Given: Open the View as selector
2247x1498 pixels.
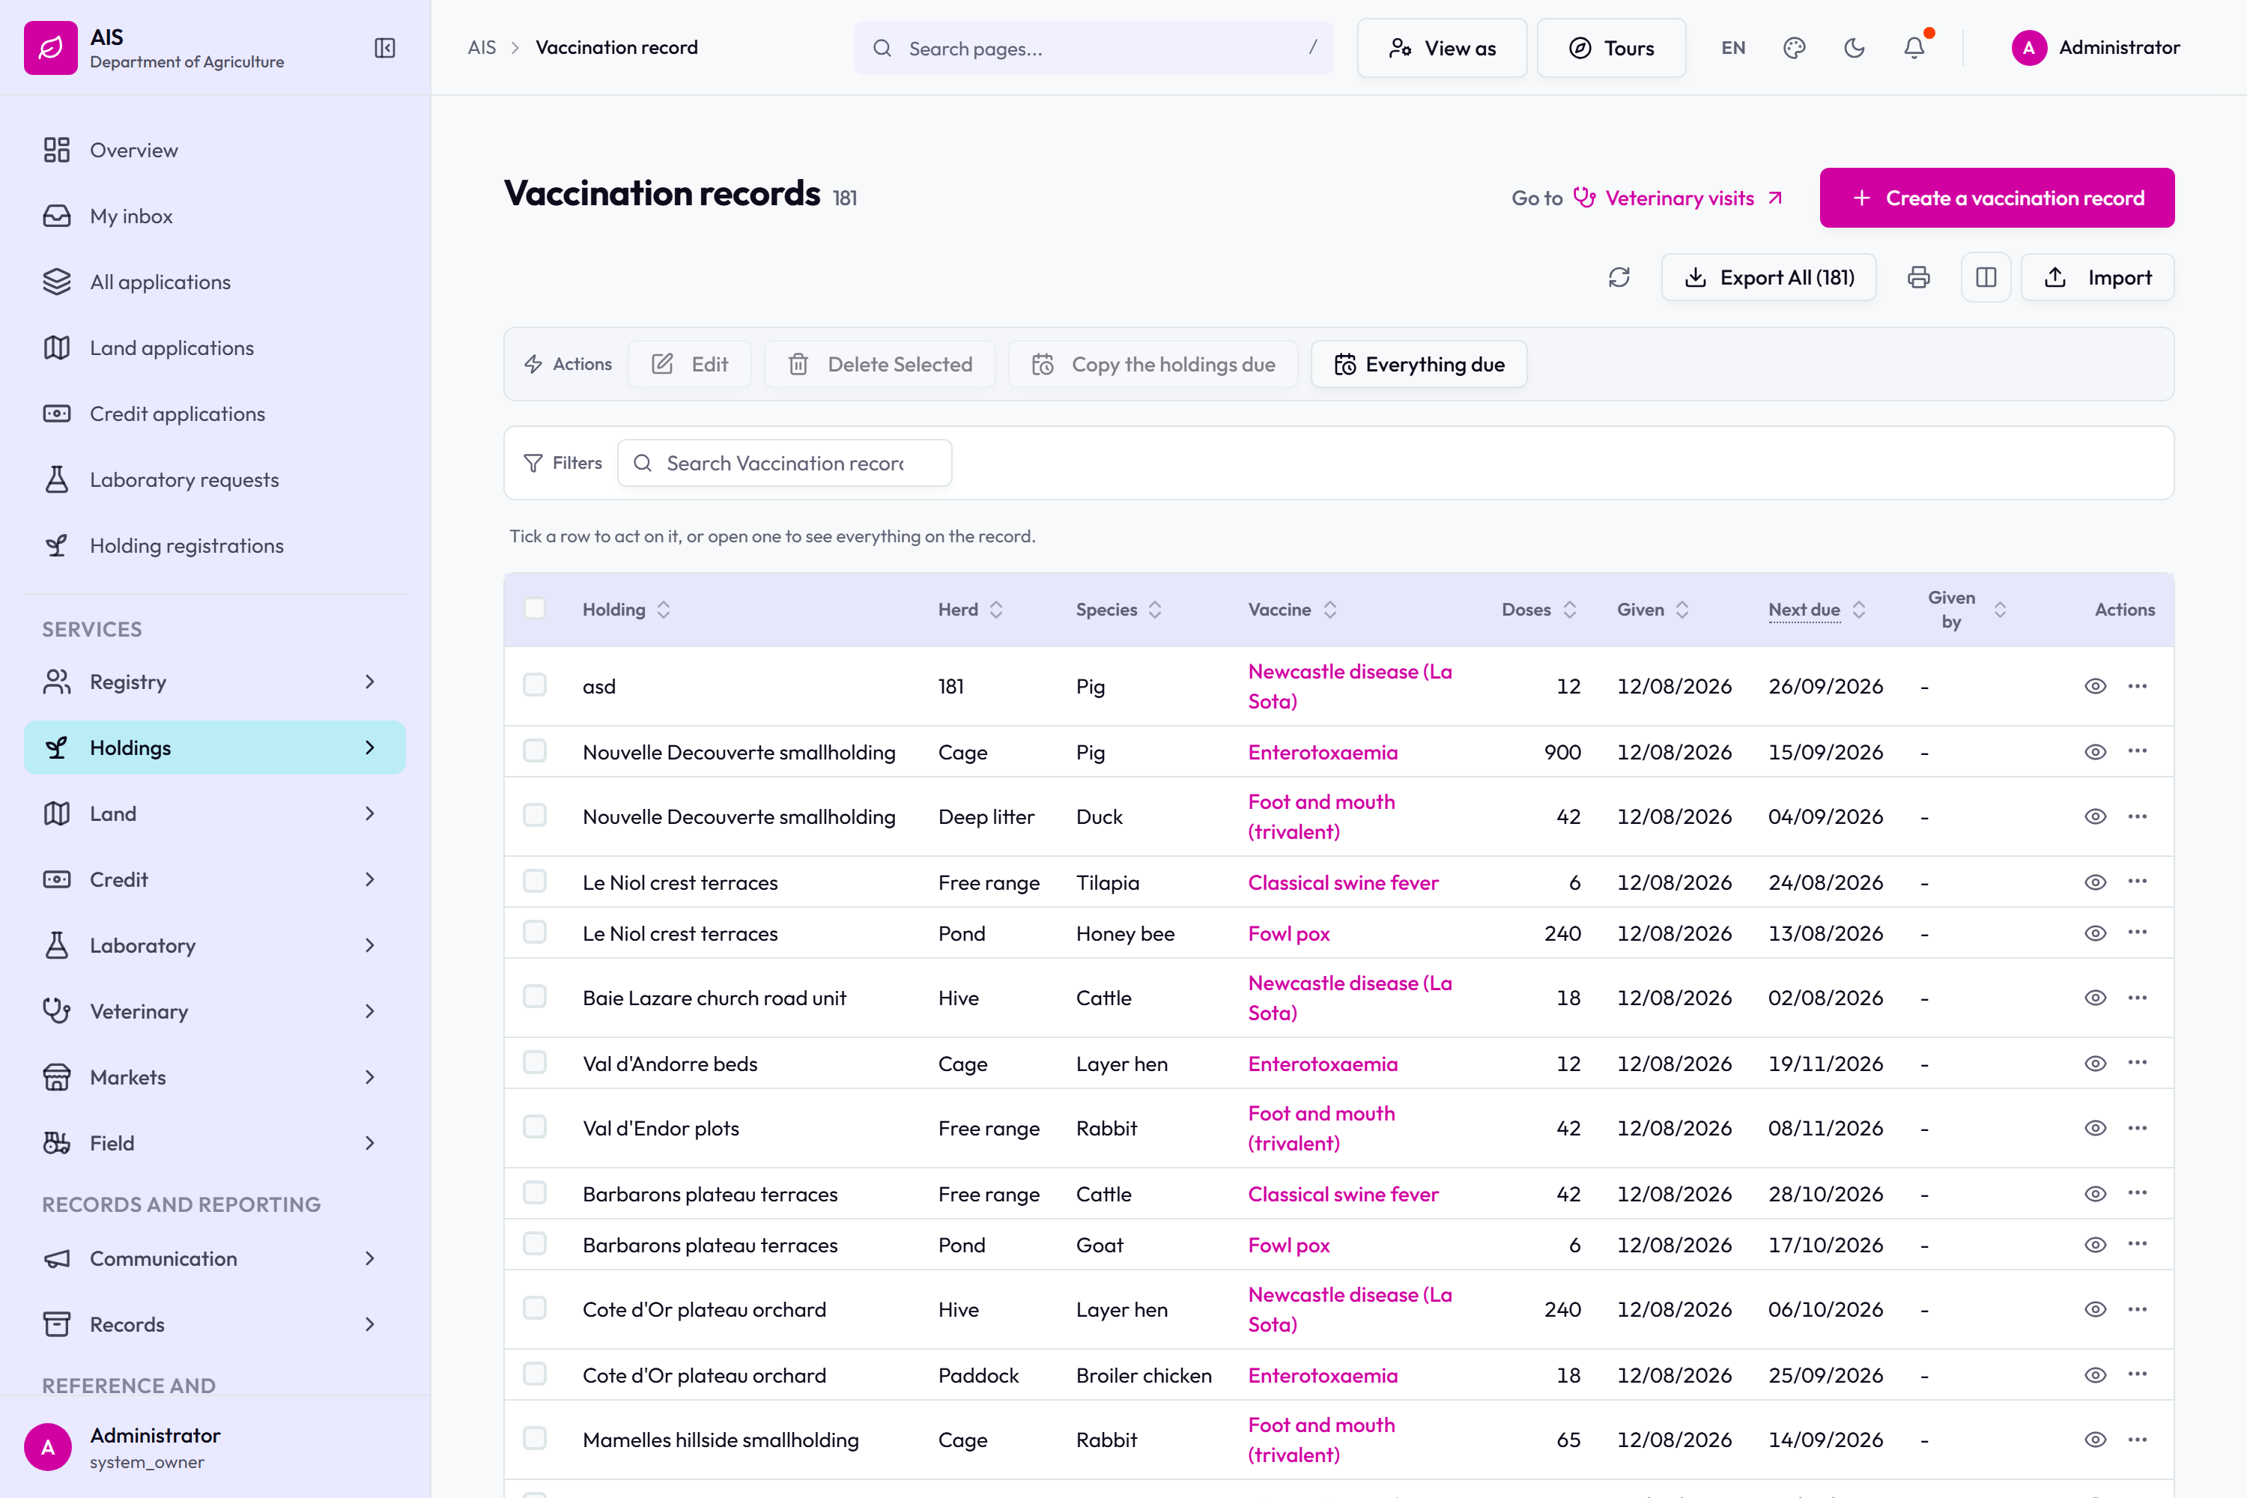Looking at the screenshot, I should (x=1442, y=48).
